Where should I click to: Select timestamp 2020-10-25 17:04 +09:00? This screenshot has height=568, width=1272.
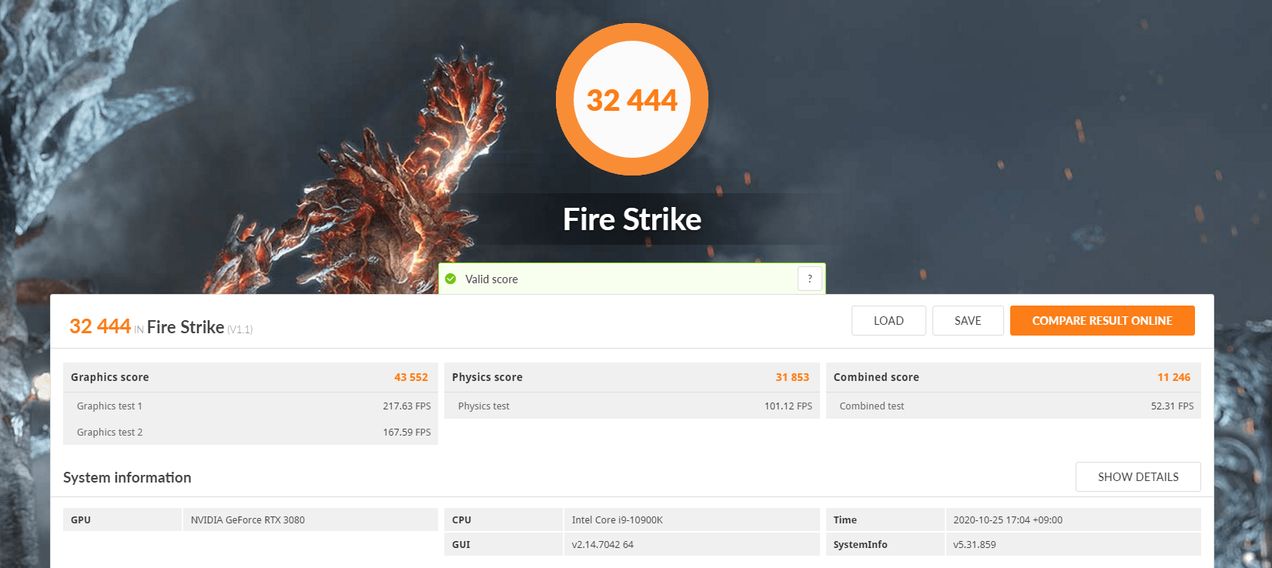1008,520
